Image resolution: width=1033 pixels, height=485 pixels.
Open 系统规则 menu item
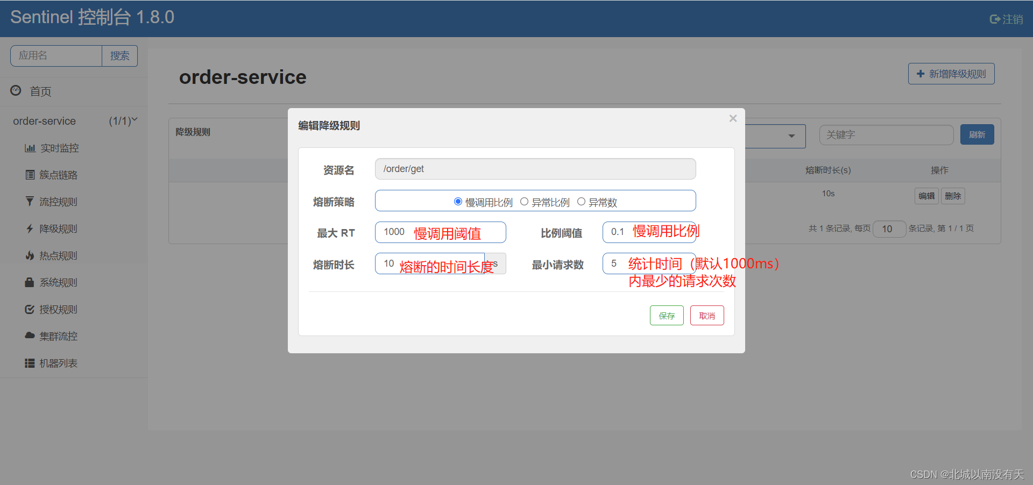58,282
